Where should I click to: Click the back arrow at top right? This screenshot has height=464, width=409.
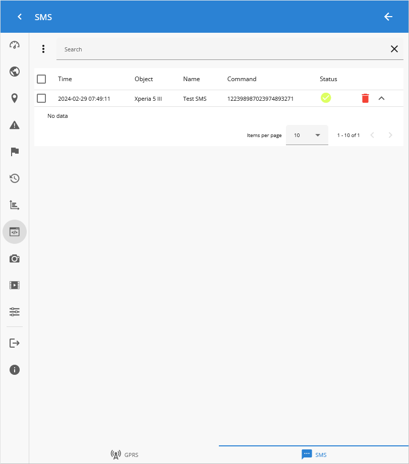[388, 17]
